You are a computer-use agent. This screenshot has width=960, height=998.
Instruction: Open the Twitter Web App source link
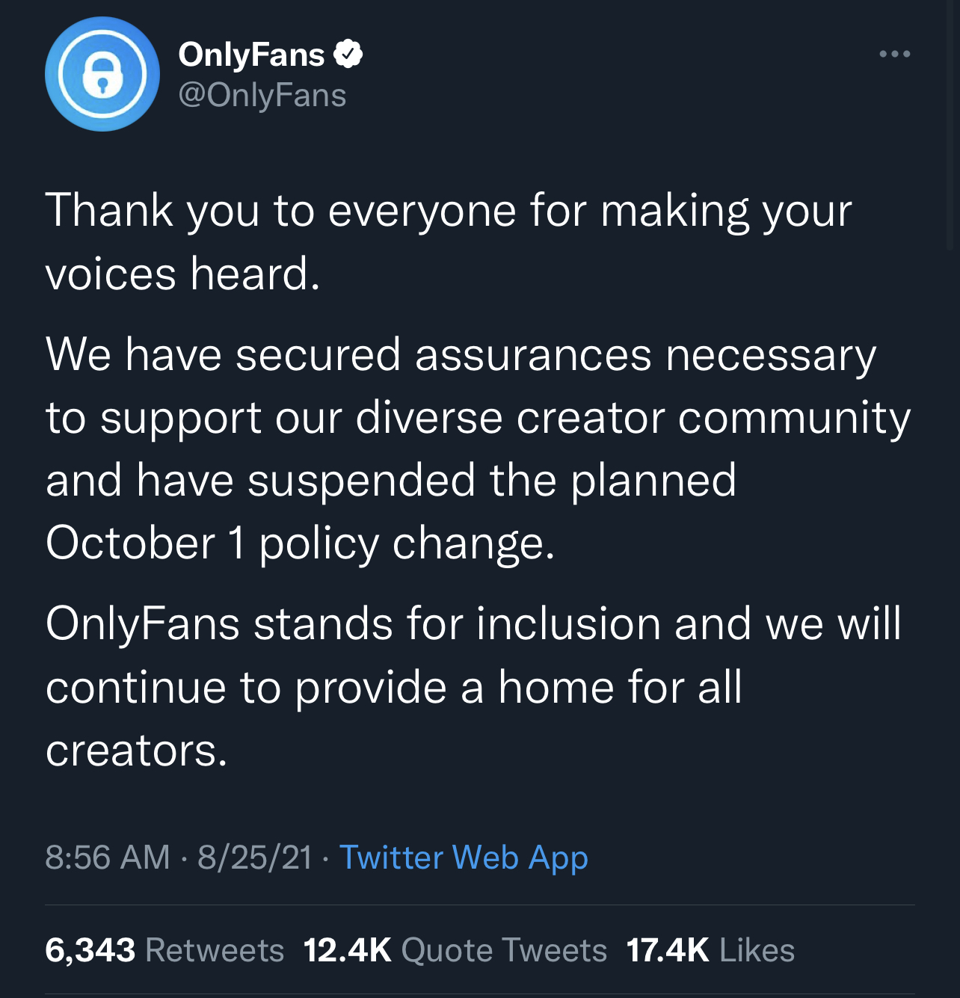(x=464, y=857)
